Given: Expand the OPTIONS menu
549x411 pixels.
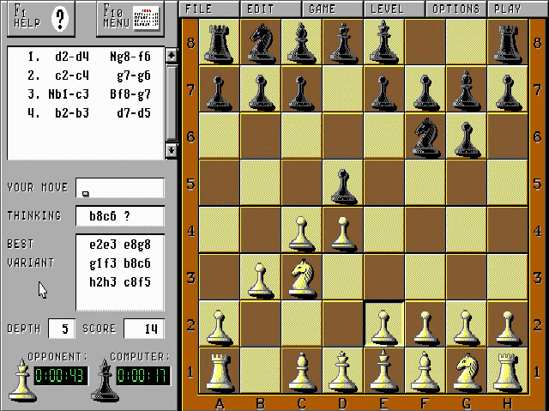Looking at the screenshot, I should (455, 9).
